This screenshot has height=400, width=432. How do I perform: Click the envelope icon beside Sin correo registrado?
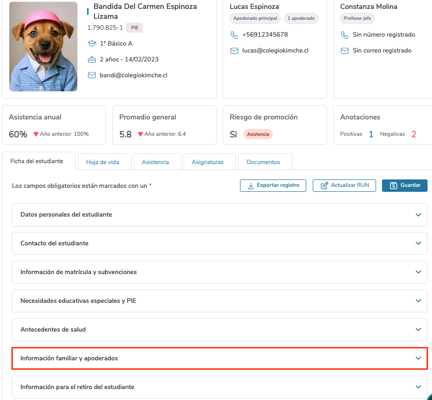345,51
